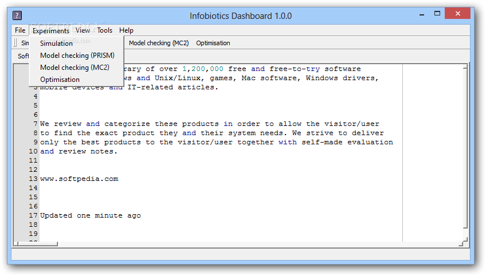486x276 pixels.
Task: Click the horizontal scrollbar thumb at bottom
Action: (x=38, y=244)
